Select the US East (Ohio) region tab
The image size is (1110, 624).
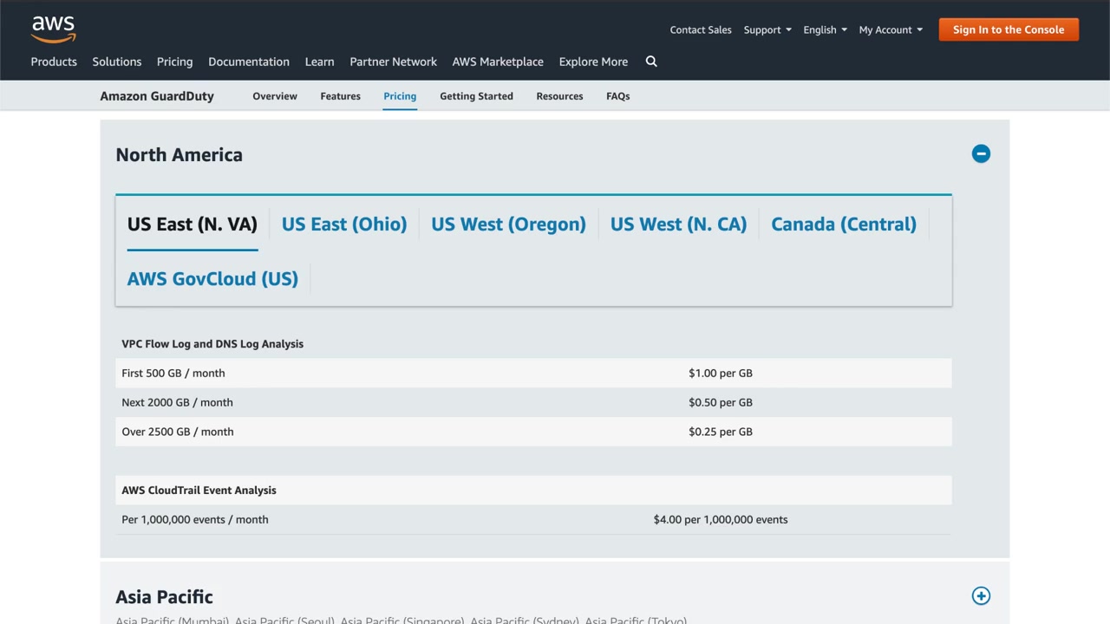pyautogui.click(x=344, y=224)
